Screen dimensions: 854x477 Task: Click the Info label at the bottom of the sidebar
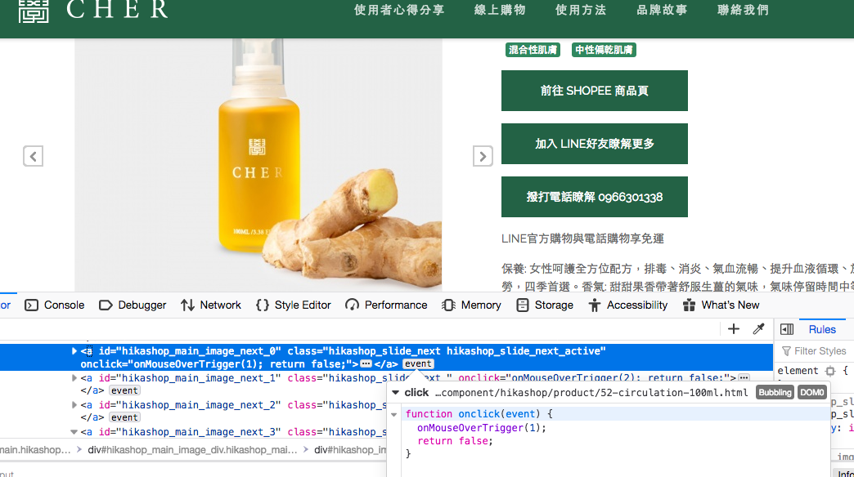click(845, 473)
